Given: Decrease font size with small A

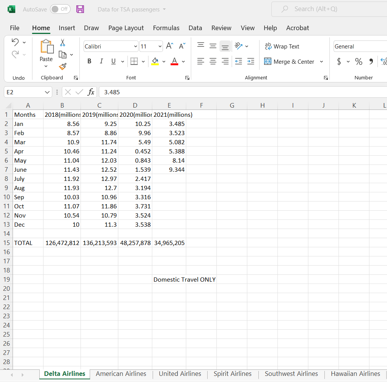Looking at the screenshot, I should pos(182,46).
